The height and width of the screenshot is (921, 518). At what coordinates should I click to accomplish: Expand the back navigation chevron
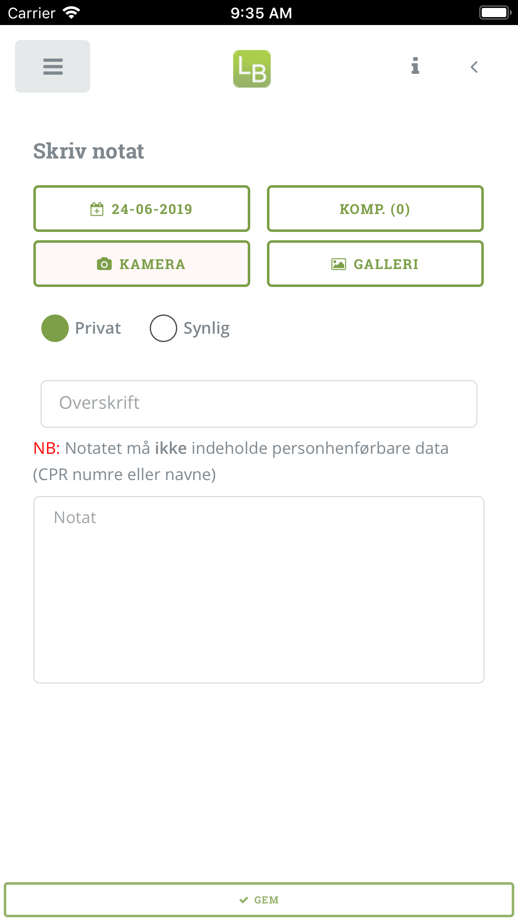tap(474, 67)
